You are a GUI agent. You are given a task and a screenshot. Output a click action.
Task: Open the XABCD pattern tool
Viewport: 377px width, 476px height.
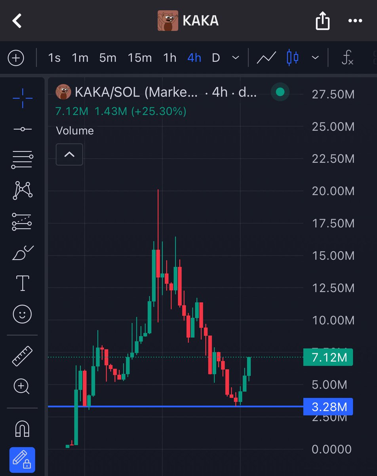[x=23, y=190]
